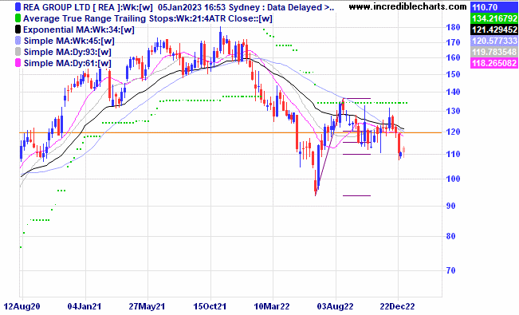Click the 120.577333 value box
The image size is (519, 315).
pos(494,41)
